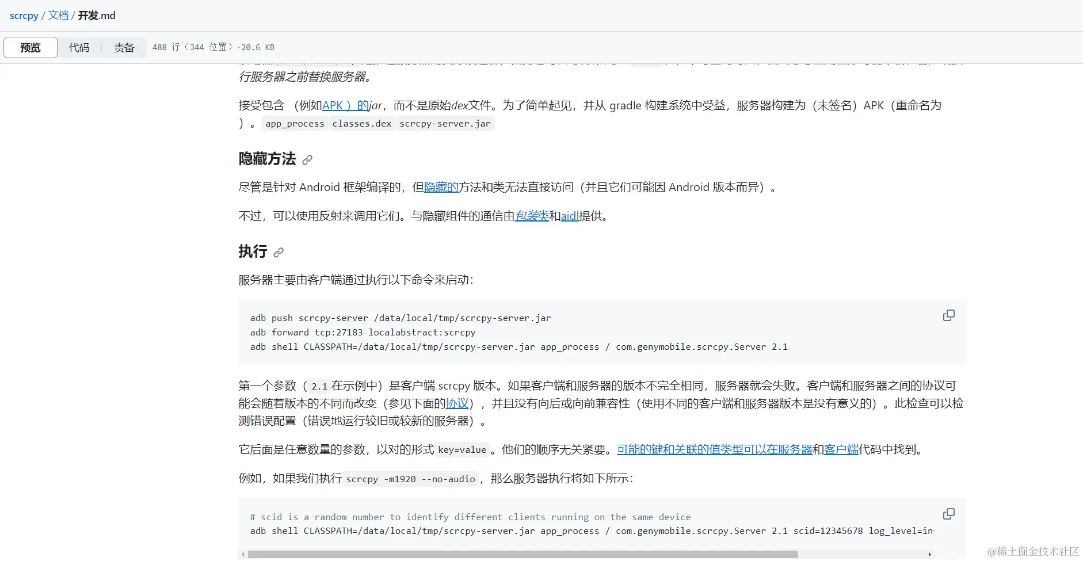Image resolution: width=1083 pixels, height=561 pixels.
Task: Click the scrcpy -m1920 --no-audio inline code
Action: (x=411, y=479)
